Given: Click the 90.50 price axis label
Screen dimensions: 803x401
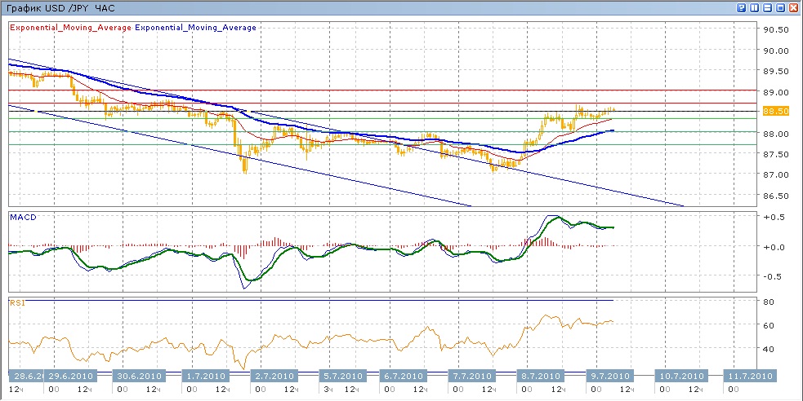Looking at the screenshot, I should [775, 30].
